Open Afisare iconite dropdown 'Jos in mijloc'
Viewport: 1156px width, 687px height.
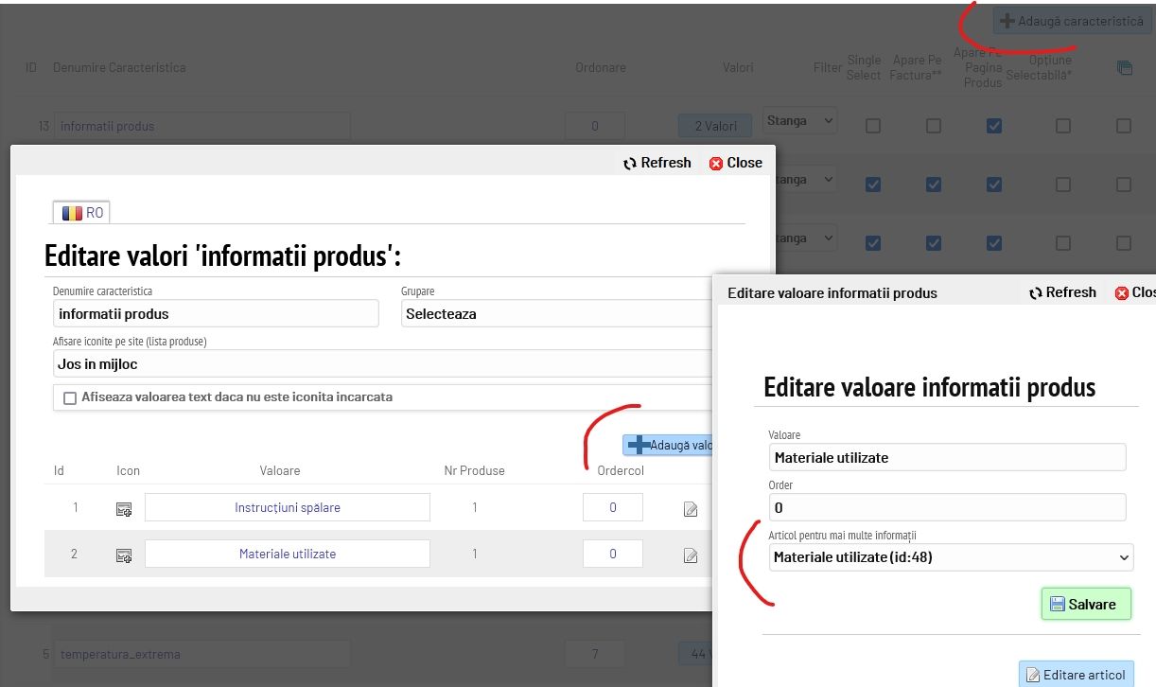pyautogui.click(x=382, y=363)
